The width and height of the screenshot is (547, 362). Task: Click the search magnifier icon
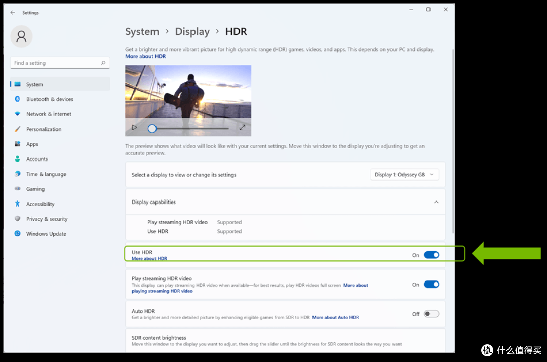click(103, 63)
